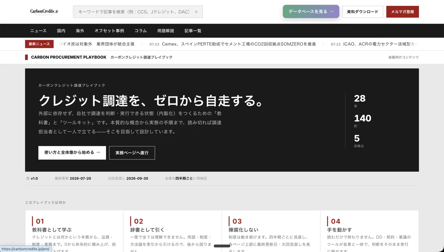Click the 四半期ごと re-verification text
This screenshot has height=252, width=444.
click(x=186, y=178)
